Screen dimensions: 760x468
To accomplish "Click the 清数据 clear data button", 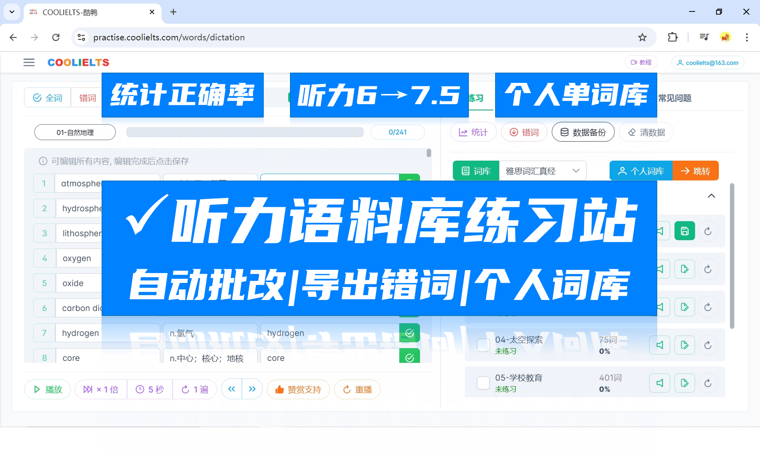I will coord(647,132).
